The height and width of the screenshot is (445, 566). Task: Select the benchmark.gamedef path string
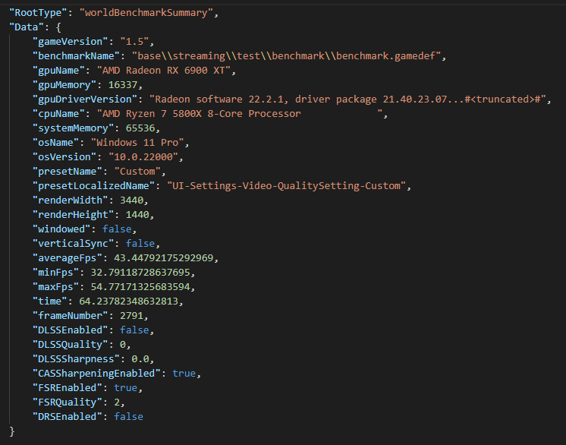[x=286, y=56]
